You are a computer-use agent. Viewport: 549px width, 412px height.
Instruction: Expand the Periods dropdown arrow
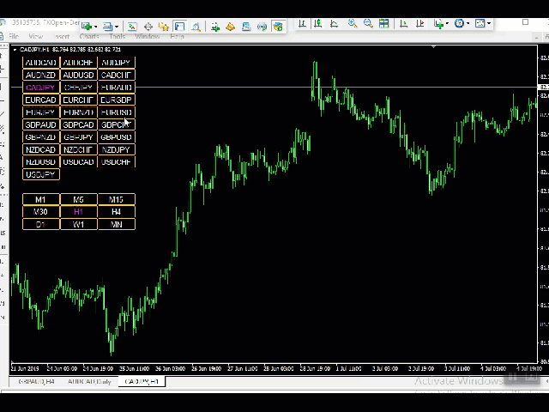(x=468, y=24)
